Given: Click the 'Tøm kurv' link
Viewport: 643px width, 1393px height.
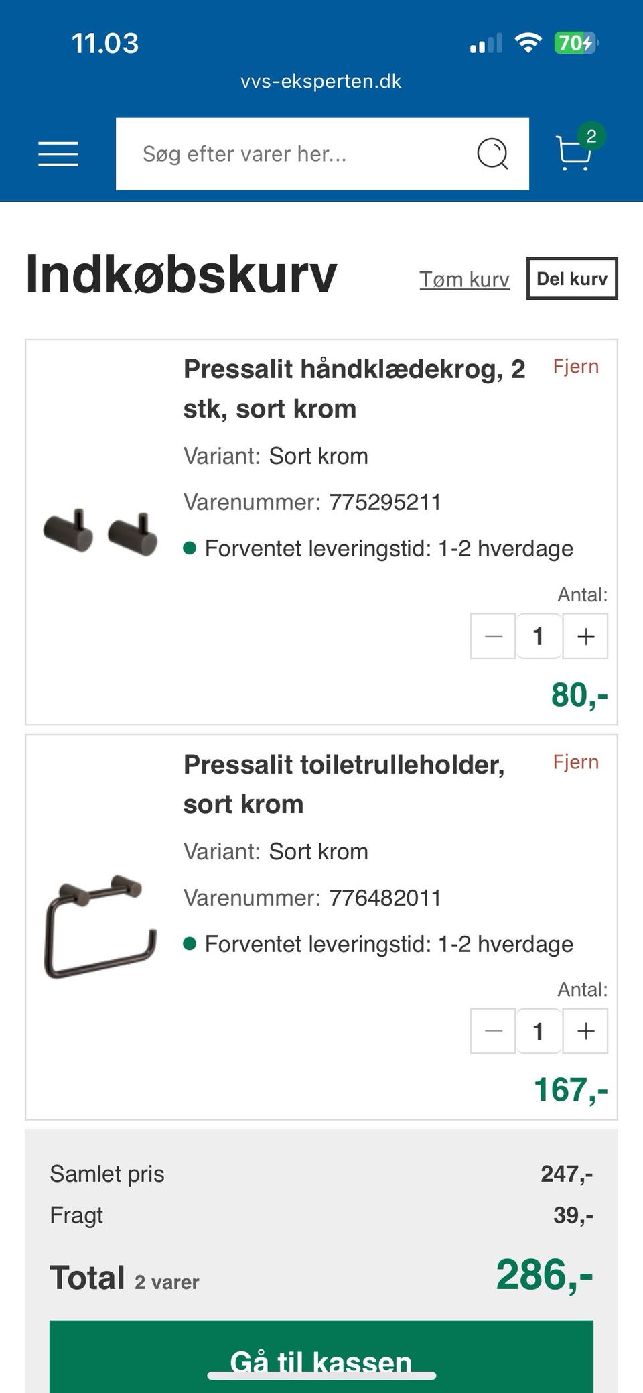Looking at the screenshot, I should (x=464, y=279).
